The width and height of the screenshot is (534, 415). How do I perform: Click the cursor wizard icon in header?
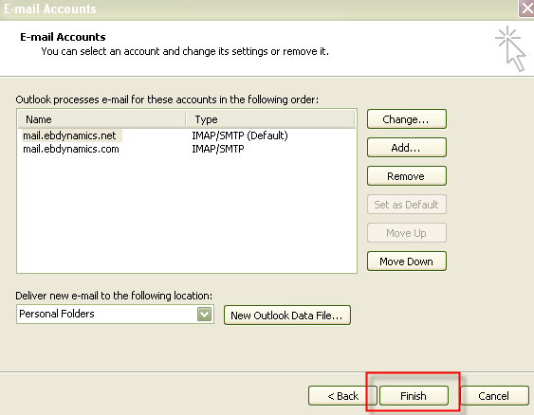[510, 48]
